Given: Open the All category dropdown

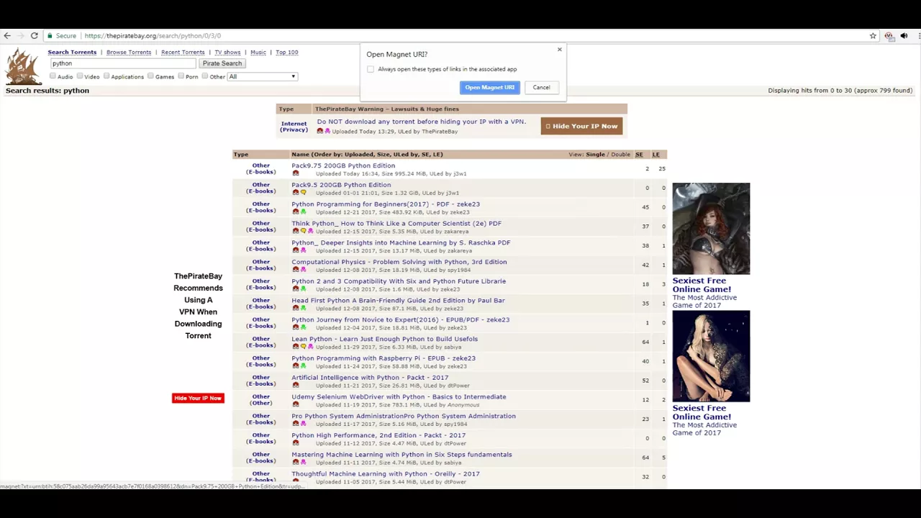Looking at the screenshot, I should tap(262, 76).
